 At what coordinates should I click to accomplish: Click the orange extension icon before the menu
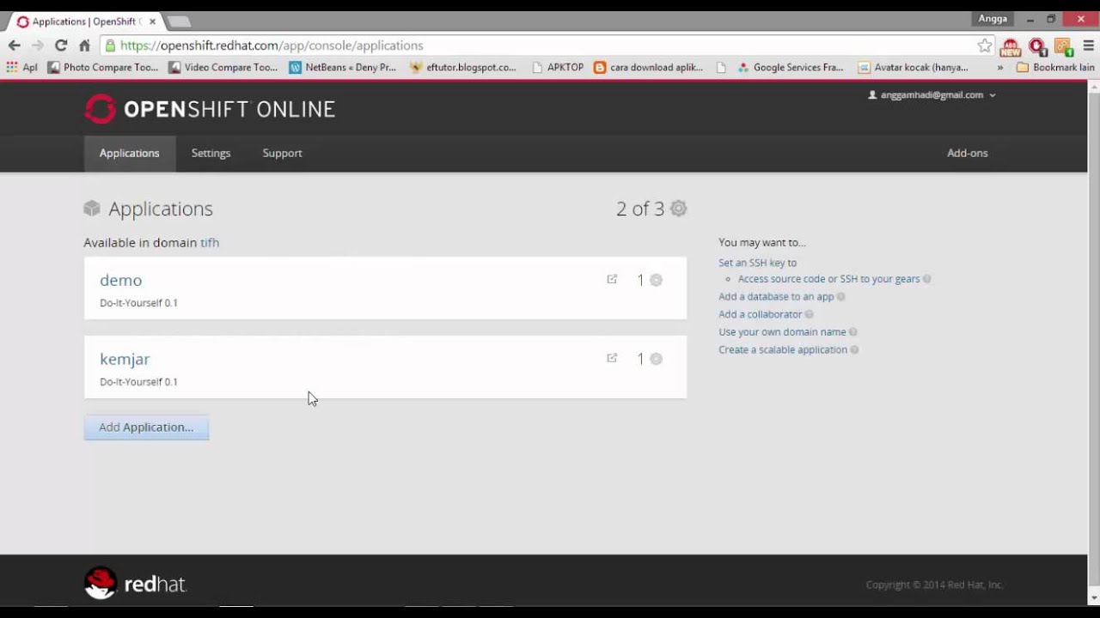point(1063,46)
